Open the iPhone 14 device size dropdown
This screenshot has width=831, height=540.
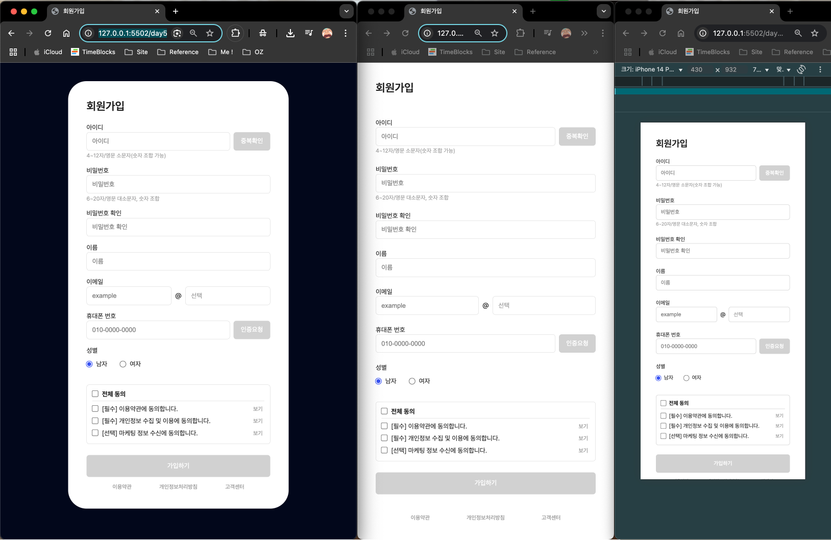652,69
